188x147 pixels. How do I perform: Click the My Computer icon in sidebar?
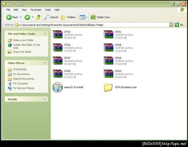[10, 84]
